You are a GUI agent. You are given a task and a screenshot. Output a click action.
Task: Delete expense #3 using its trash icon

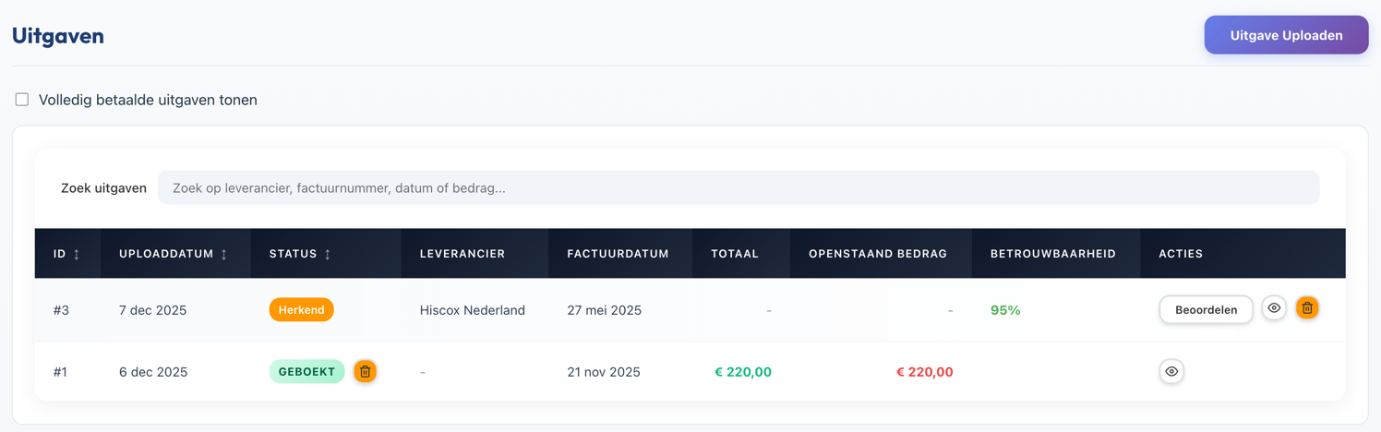coord(1307,308)
